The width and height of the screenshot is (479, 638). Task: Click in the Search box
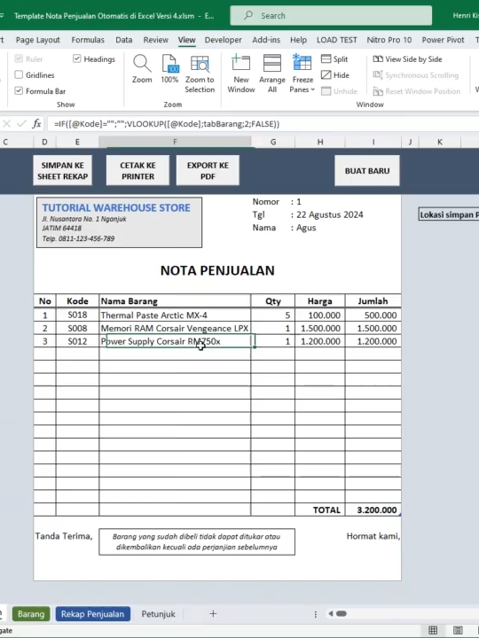point(331,16)
